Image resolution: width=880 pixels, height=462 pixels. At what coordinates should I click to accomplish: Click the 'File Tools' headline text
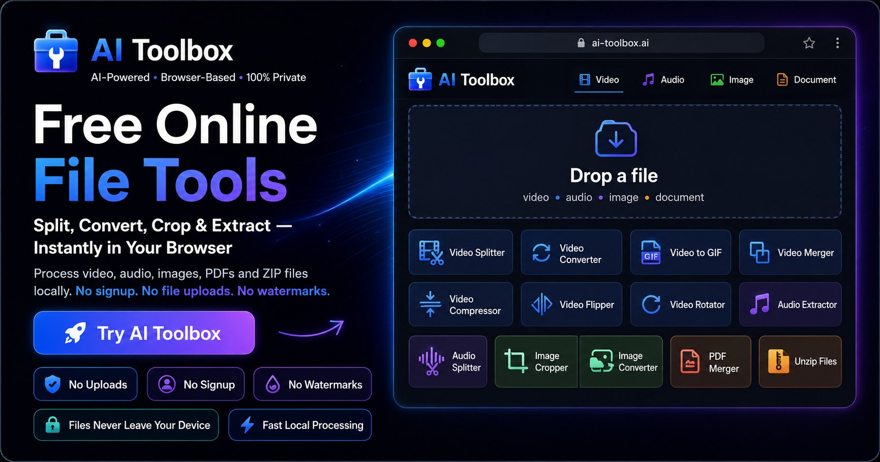click(161, 180)
